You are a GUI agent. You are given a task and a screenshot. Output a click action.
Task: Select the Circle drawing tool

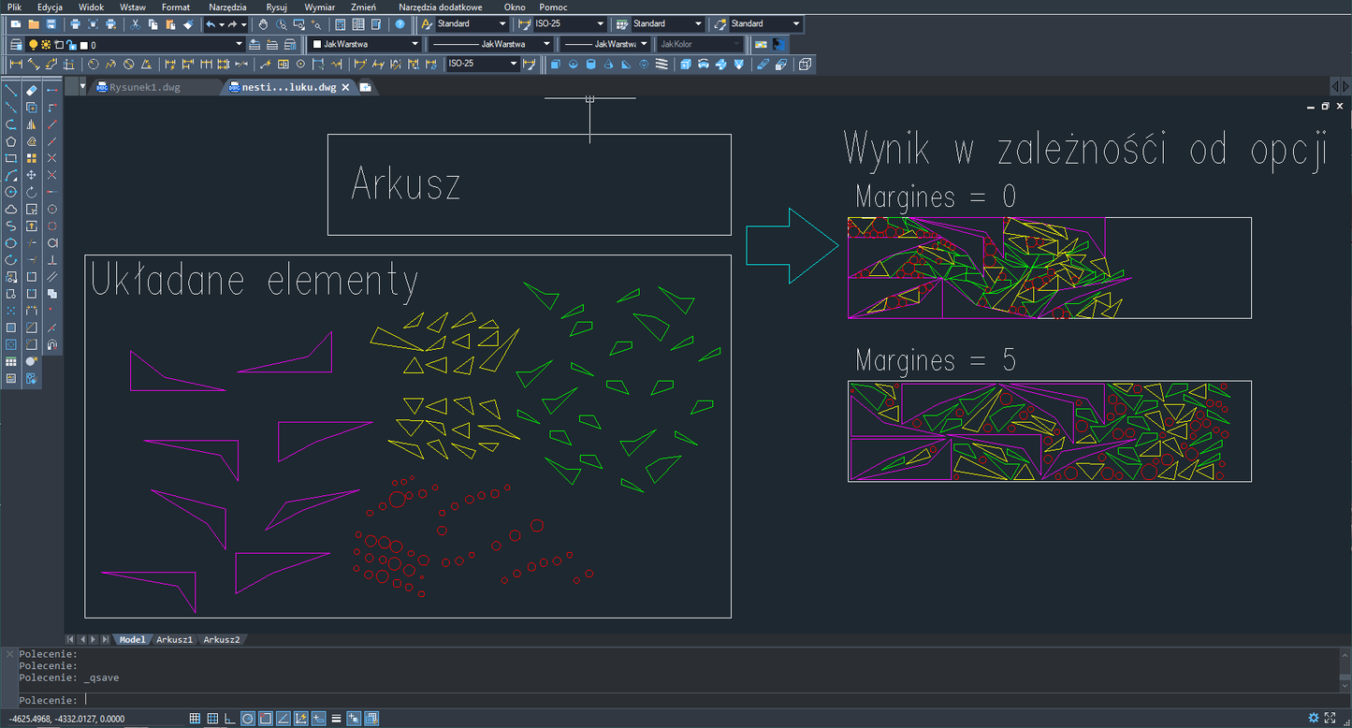[x=11, y=192]
